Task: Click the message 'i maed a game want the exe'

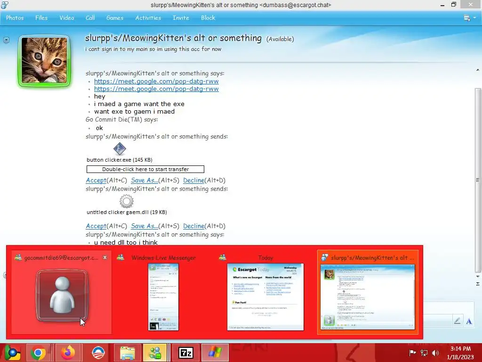Action: pos(139,104)
